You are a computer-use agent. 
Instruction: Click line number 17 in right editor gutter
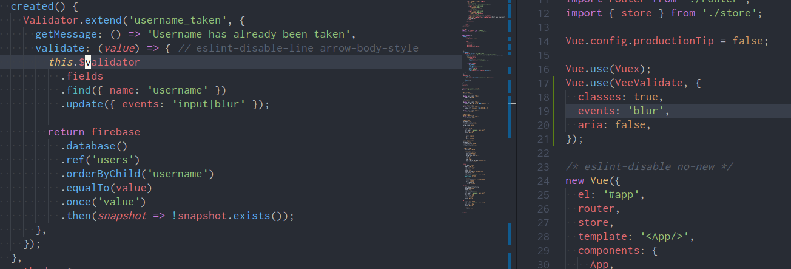(543, 83)
